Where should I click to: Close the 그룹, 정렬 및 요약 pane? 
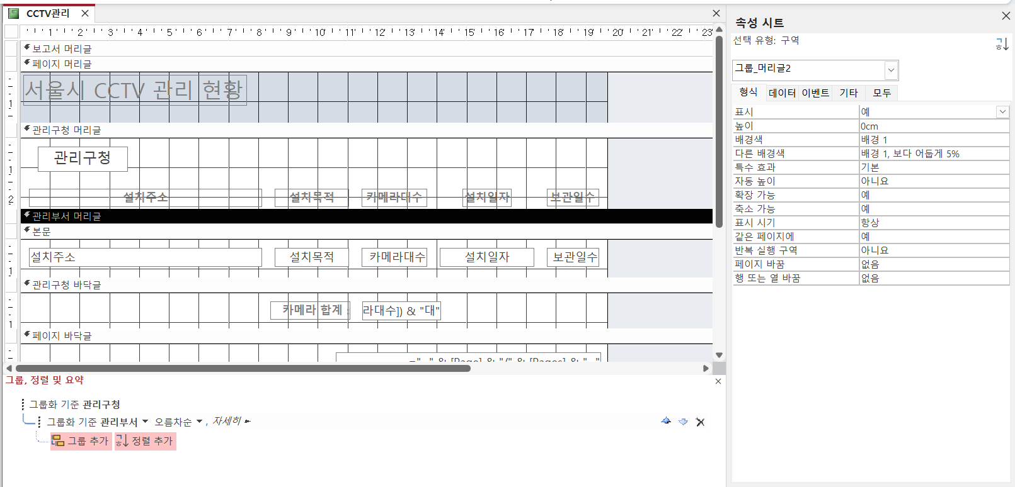718,381
